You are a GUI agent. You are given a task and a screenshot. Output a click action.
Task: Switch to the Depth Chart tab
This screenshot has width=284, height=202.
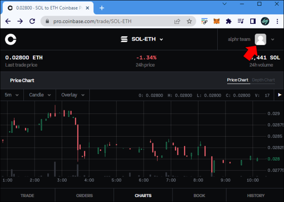click(263, 80)
